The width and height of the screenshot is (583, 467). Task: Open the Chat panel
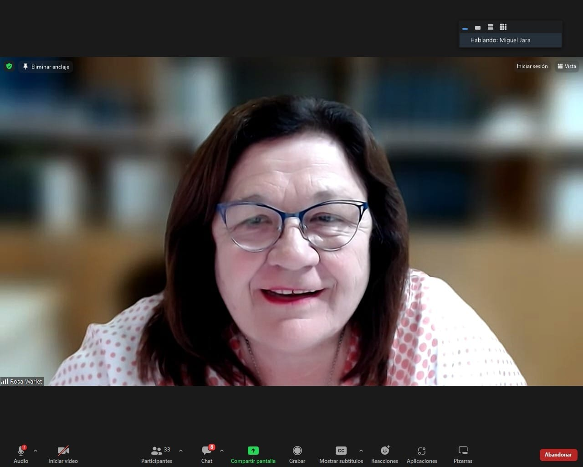tap(207, 454)
